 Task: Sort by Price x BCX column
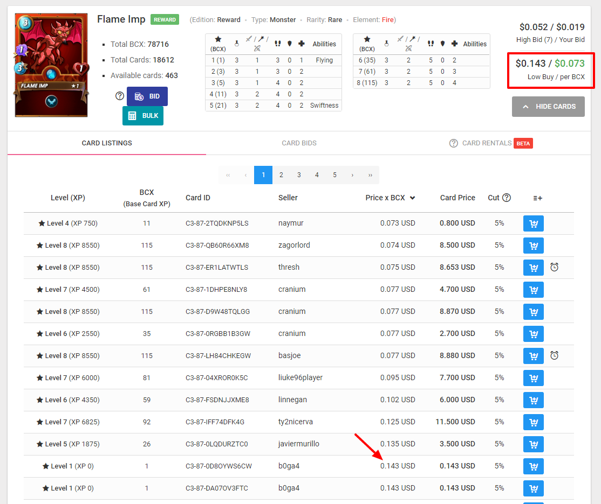(390, 198)
